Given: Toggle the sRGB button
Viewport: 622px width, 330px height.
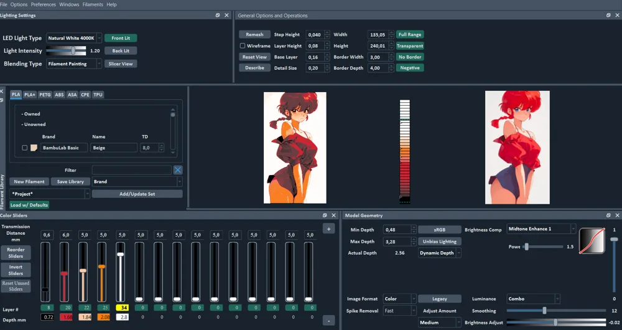Looking at the screenshot, I should (440, 230).
